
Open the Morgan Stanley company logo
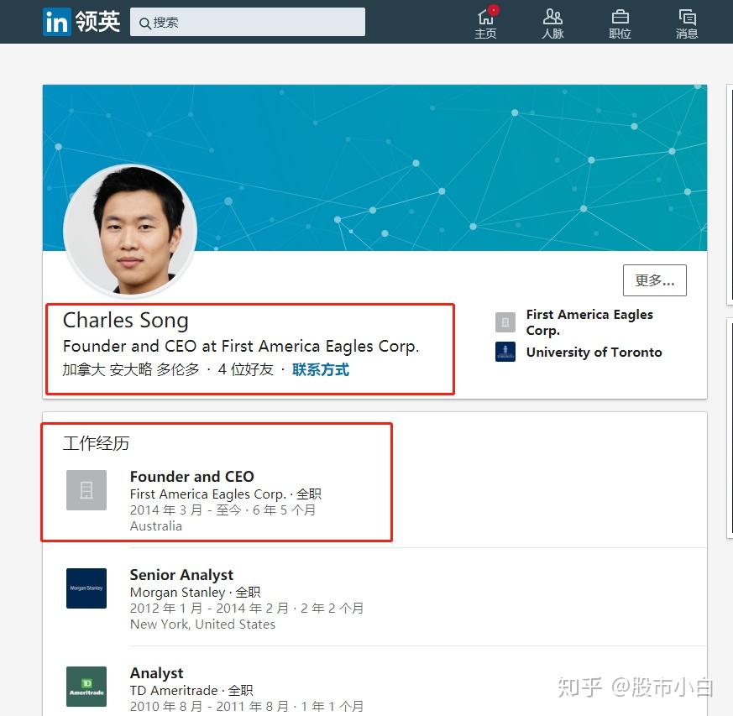pyautogui.click(x=86, y=588)
